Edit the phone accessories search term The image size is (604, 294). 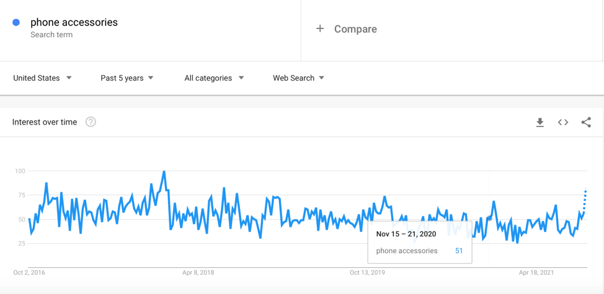[x=74, y=22]
